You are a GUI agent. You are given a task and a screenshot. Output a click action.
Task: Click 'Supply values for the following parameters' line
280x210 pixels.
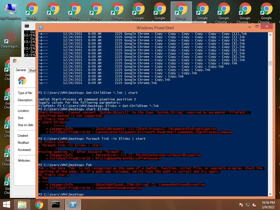tap(79, 103)
